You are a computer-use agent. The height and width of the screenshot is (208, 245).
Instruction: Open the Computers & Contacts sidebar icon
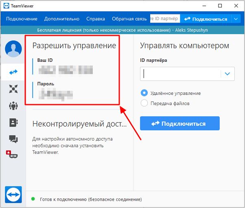[x=13, y=123]
